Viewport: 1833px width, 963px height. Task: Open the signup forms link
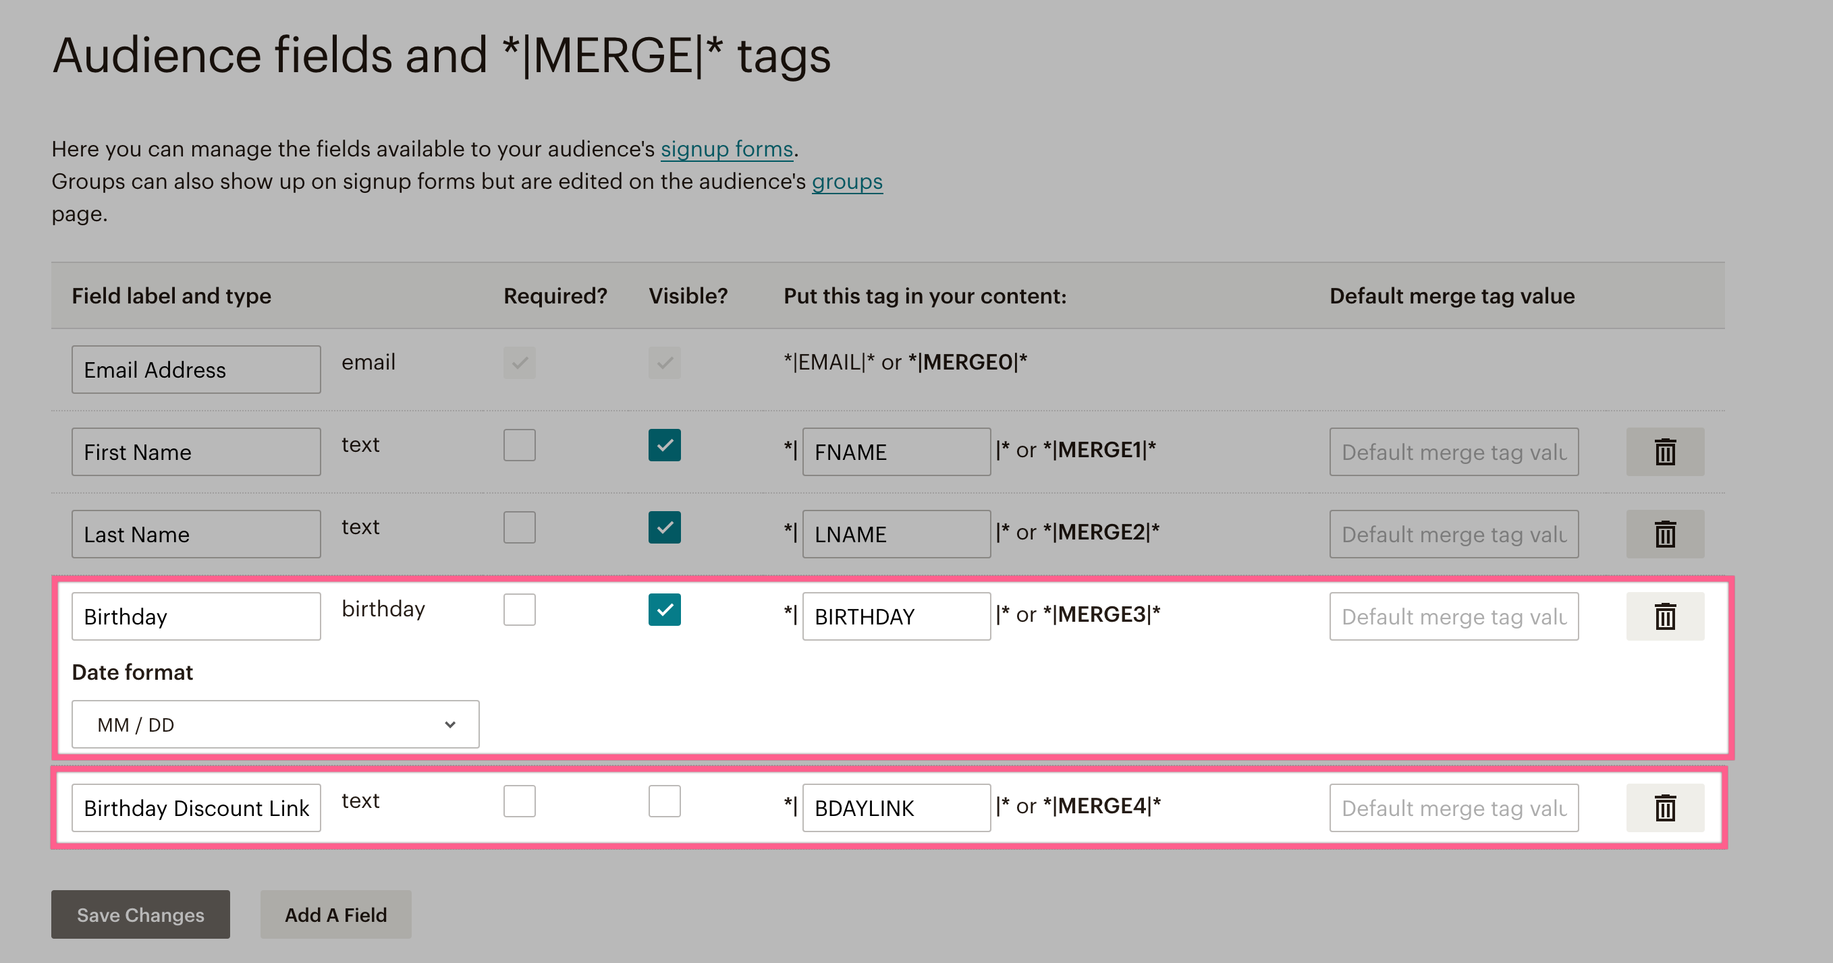tap(726, 149)
